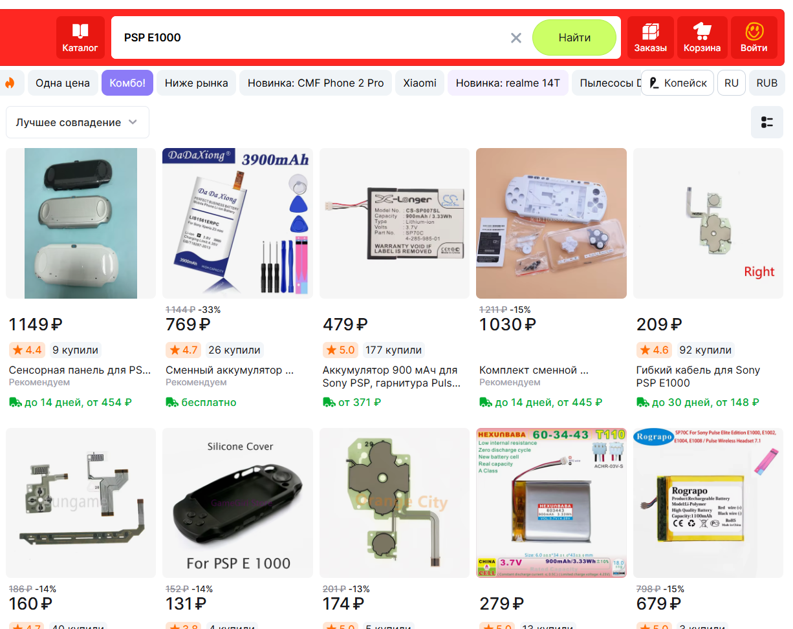Click the green Найти search button
Viewport: 793px width, 629px height.
pyautogui.click(x=574, y=37)
